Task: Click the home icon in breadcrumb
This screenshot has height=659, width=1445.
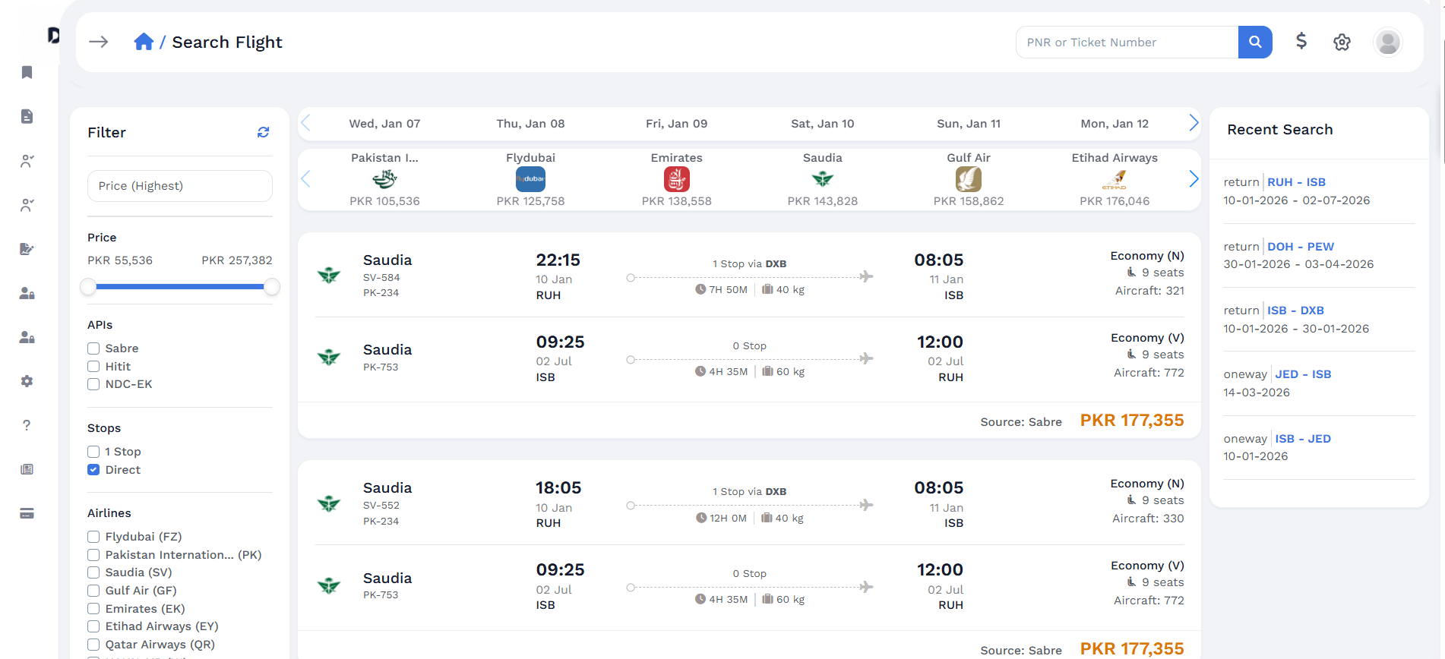Action: pos(144,42)
